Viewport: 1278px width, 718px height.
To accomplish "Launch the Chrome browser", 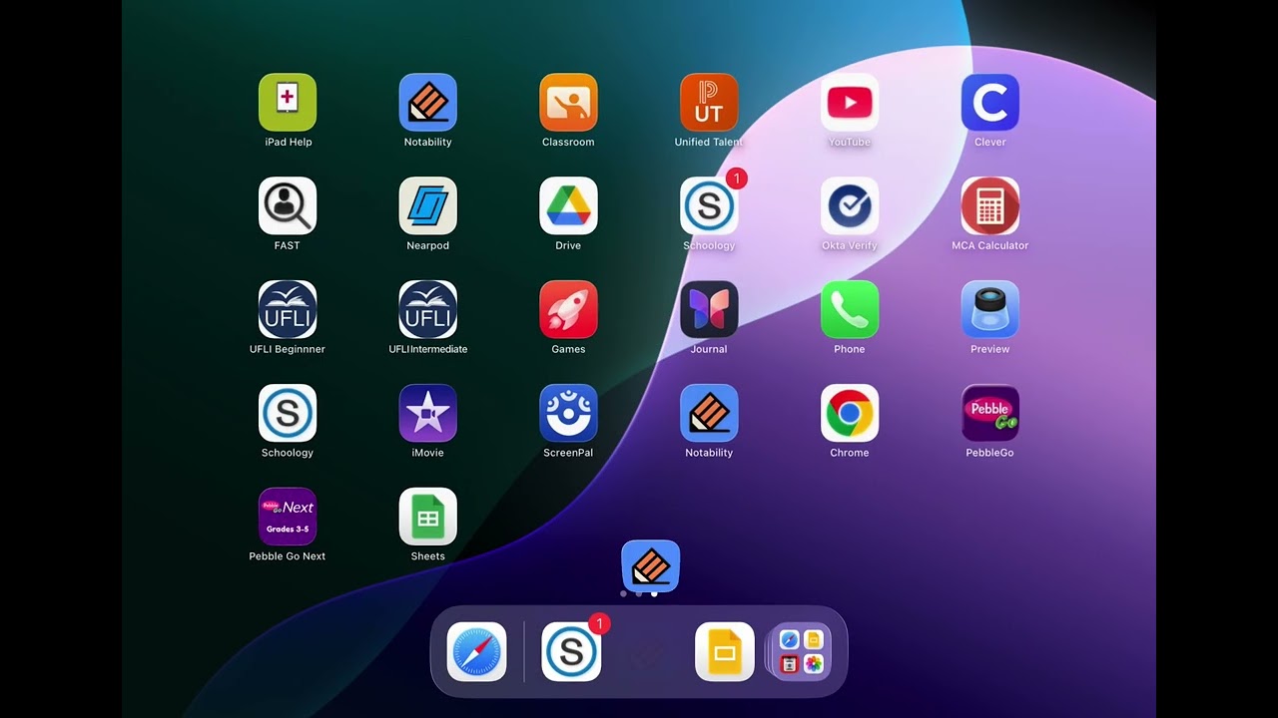I will click(x=850, y=414).
